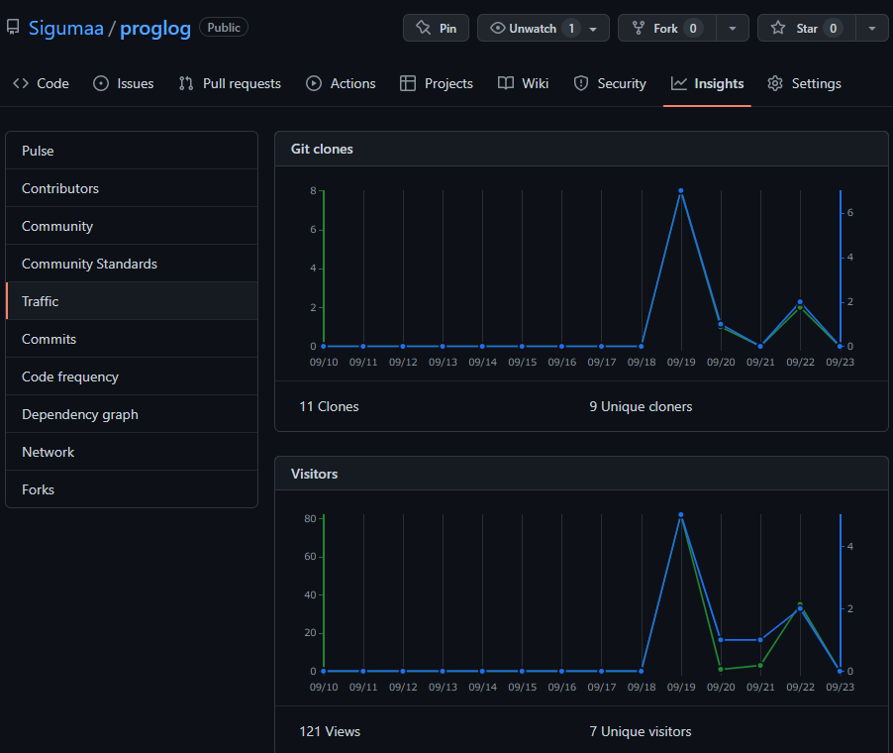Click the Code tab angle-brackets icon

[21, 83]
